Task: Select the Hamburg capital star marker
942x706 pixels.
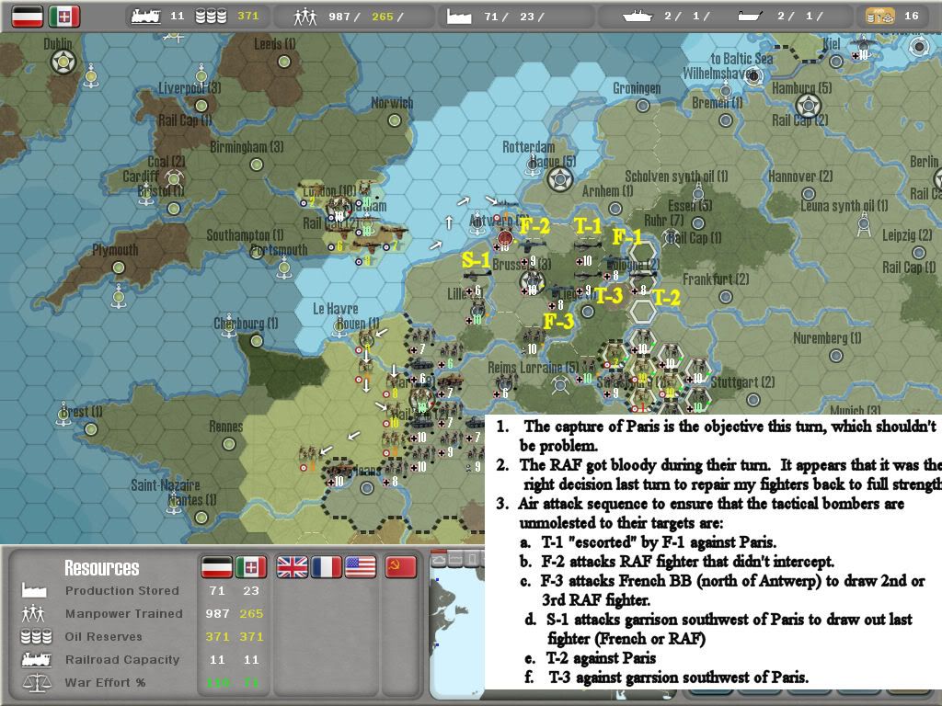Action: point(808,107)
